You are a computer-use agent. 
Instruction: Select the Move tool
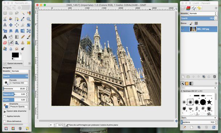tap(11, 25)
